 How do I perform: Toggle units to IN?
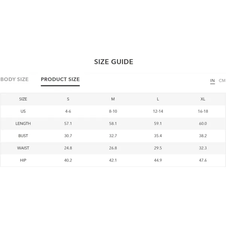(212, 81)
